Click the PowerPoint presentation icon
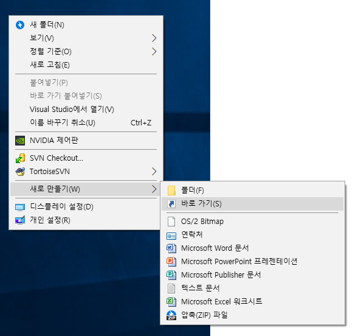 [171, 262]
